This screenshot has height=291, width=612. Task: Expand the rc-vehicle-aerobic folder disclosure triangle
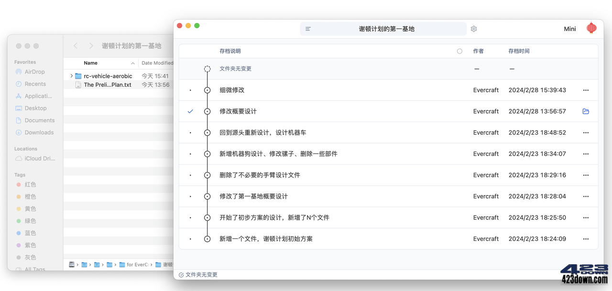[x=71, y=75]
